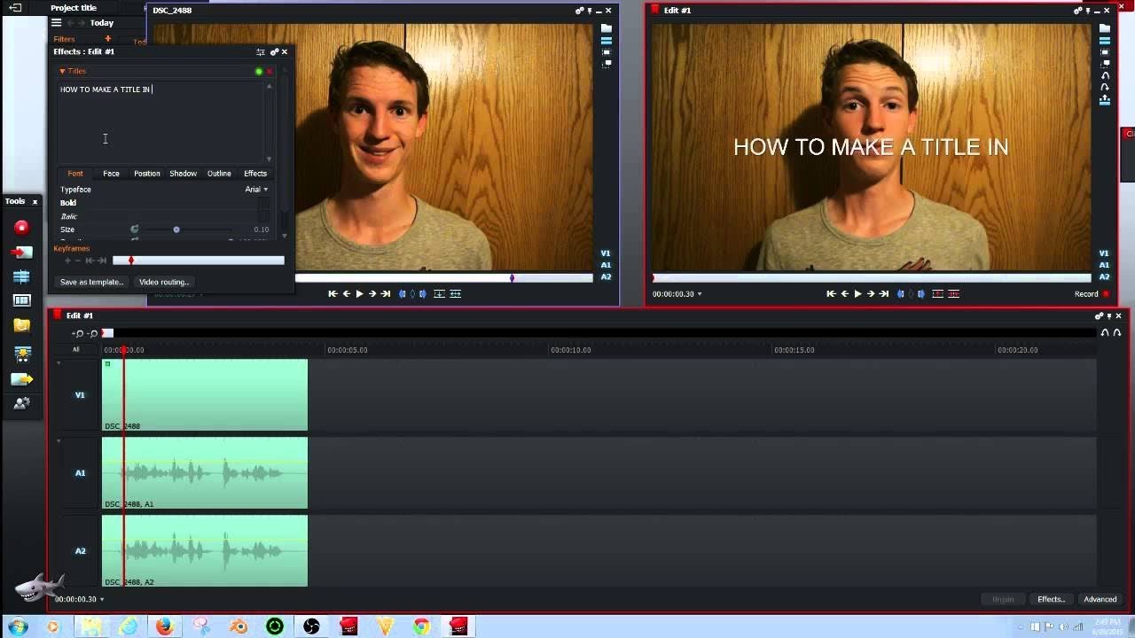Toggle the green enable dot for Titles effect

tap(259, 71)
